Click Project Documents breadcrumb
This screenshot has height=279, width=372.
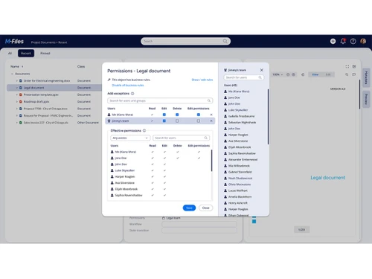click(x=43, y=42)
